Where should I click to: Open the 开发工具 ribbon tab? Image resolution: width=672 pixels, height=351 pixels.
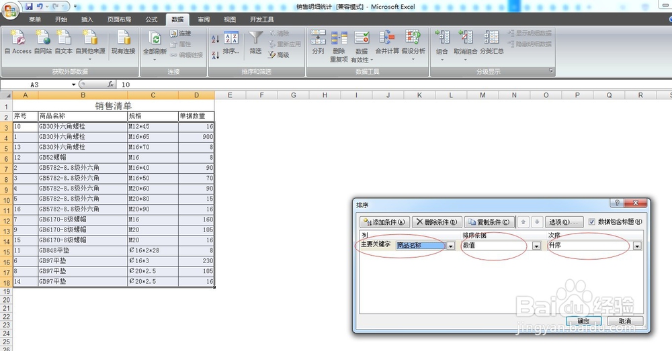[262, 19]
